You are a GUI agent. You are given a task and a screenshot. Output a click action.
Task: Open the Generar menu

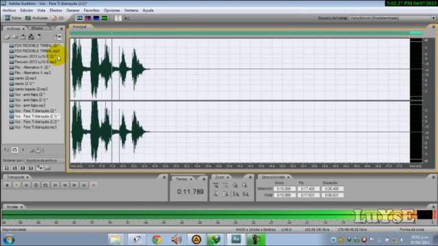(x=73, y=10)
